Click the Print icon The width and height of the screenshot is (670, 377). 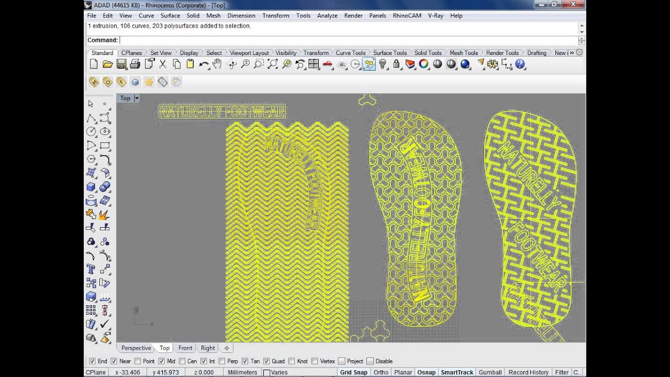135,64
